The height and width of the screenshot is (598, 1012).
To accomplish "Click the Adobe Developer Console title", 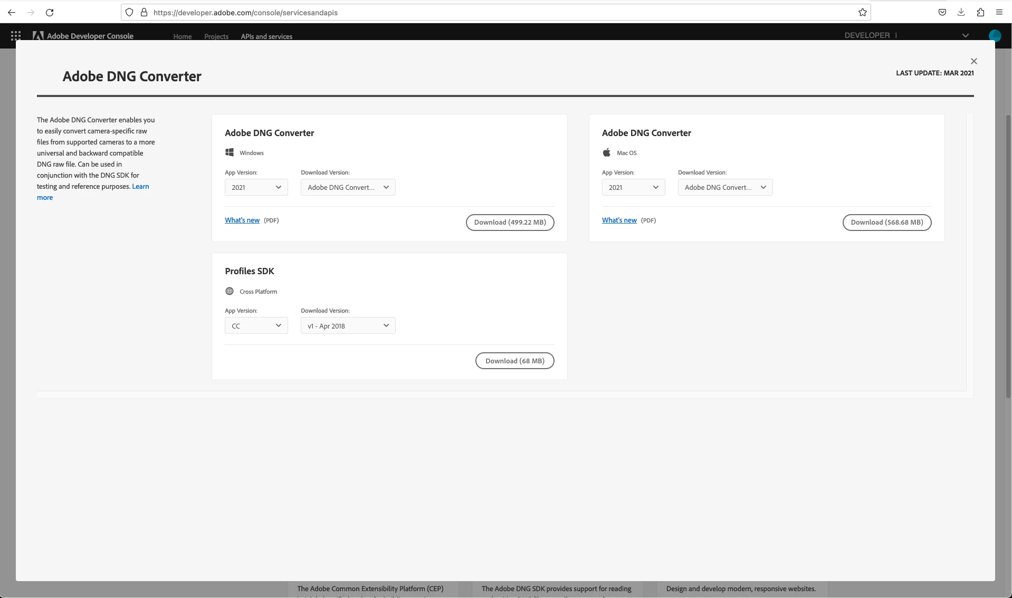I will [90, 36].
